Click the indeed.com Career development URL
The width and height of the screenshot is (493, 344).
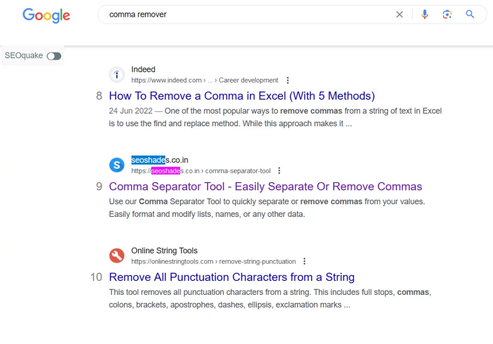pos(205,80)
